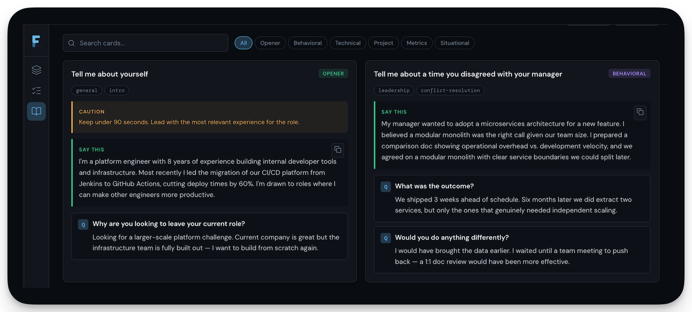Click the 'conflict-resolution' tag
The image size is (692, 312).
click(x=450, y=90)
